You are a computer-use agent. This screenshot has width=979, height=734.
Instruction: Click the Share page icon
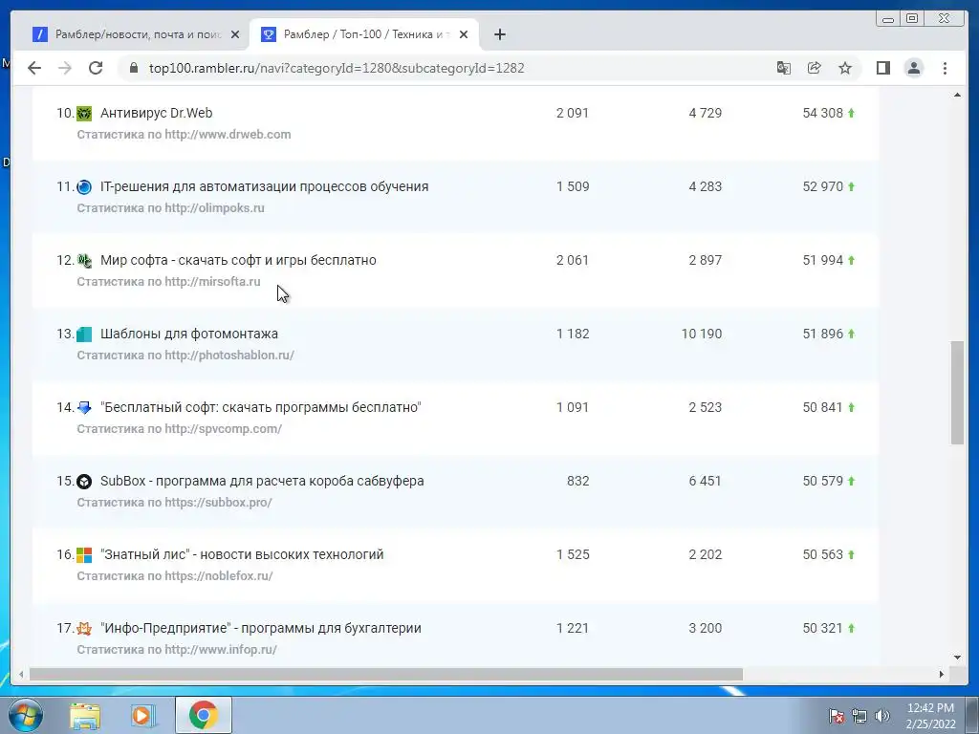click(x=815, y=68)
